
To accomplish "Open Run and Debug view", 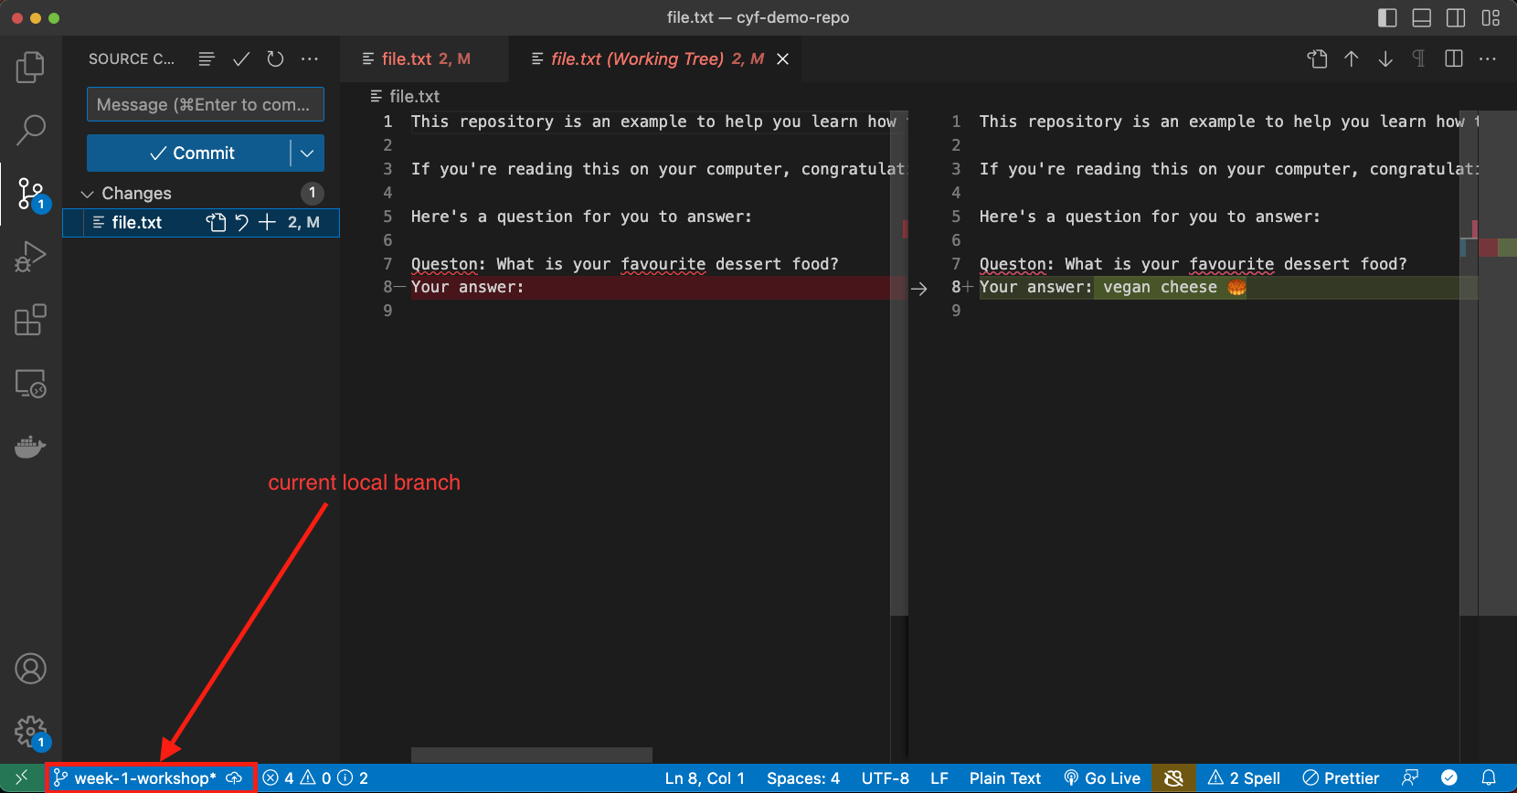I will pyautogui.click(x=30, y=257).
